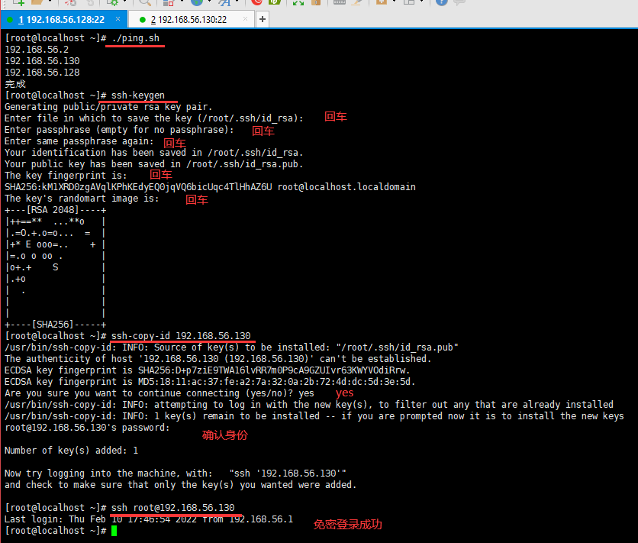This screenshot has width=638, height=543.
Task: Click the '+---[RSA 2048]----+' randomart header
Action: point(56,210)
